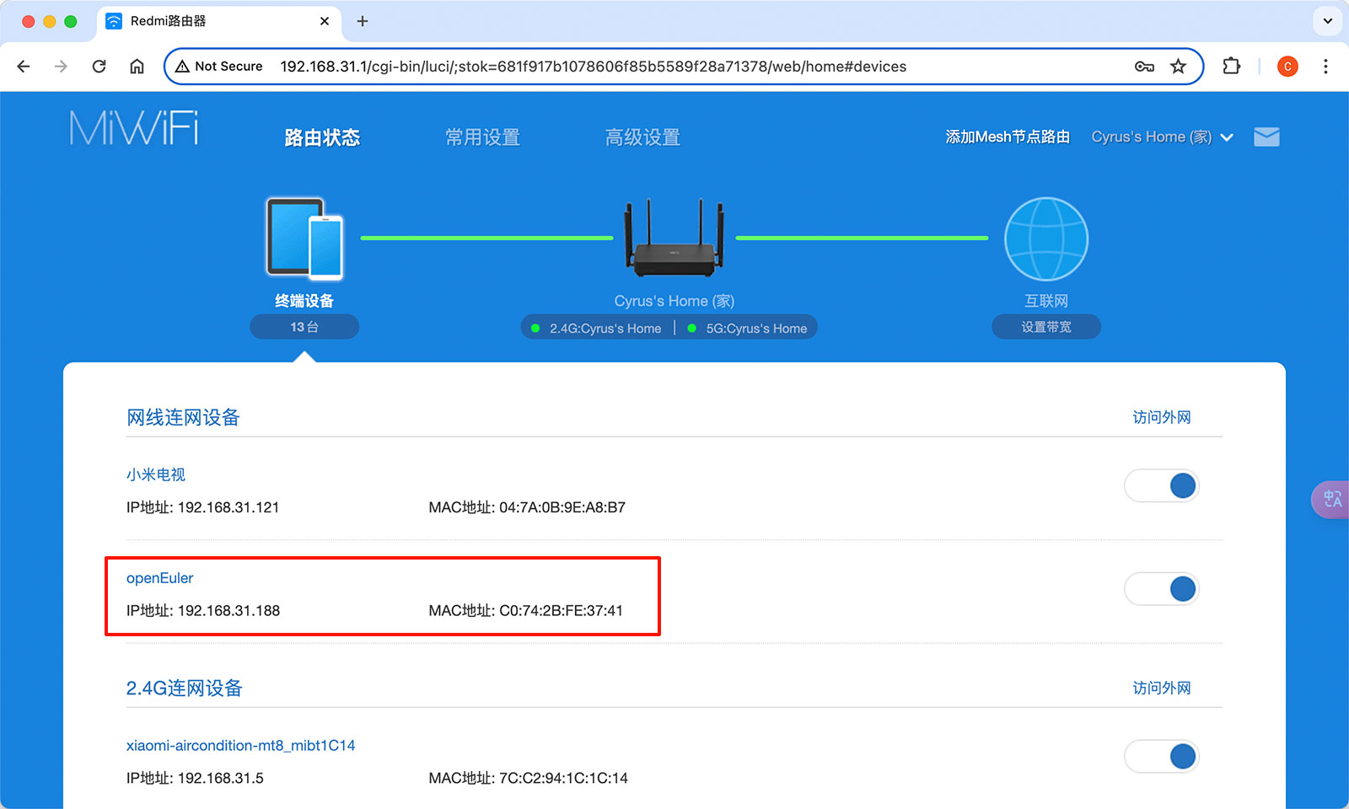Expand Cyrus's Home (家) dropdown
Image resolution: width=1349 pixels, height=809 pixels.
coord(1162,137)
